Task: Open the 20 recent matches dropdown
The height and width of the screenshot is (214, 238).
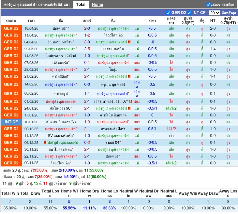Action: (x=214, y=13)
